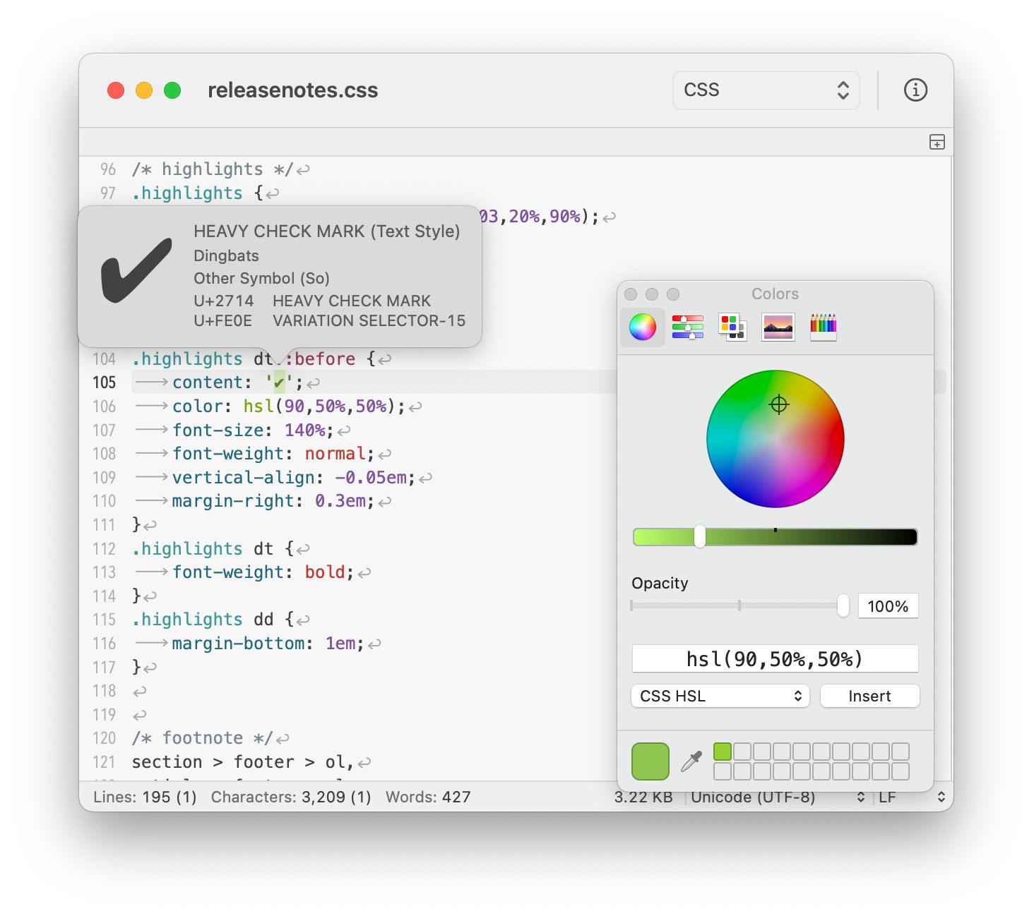
Task: Click the Words: 427 status entry
Action: point(428,797)
